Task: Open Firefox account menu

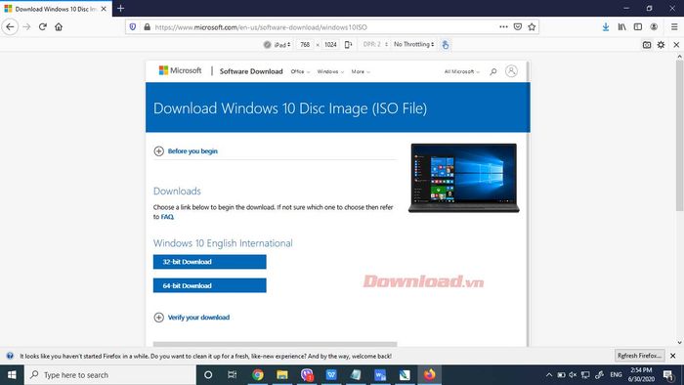Action: (654, 27)
